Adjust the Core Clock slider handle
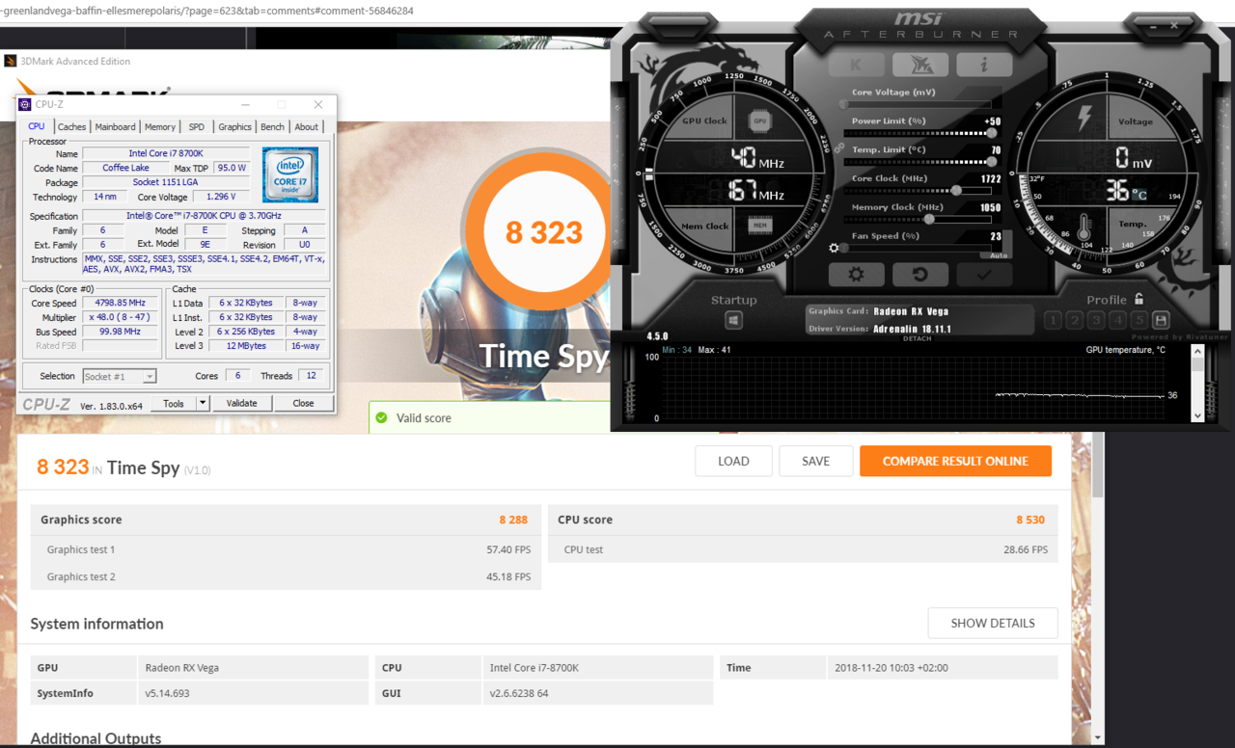1235x748 pixels. click(x=956, y=191)
